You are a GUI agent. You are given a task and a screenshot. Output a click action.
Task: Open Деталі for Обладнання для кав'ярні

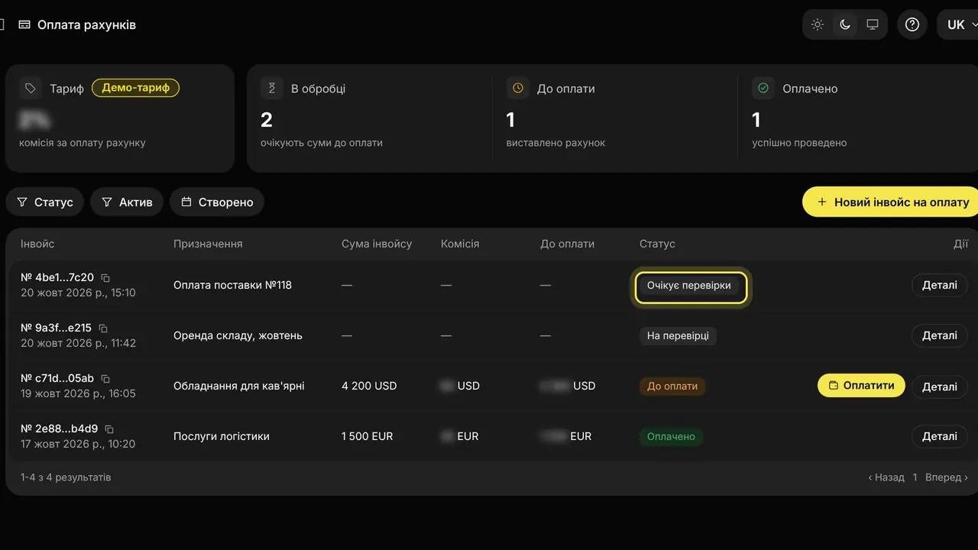(x=940, y=387)
